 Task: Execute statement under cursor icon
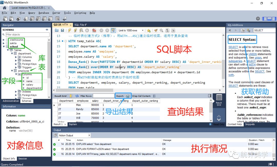coord(75,30)
